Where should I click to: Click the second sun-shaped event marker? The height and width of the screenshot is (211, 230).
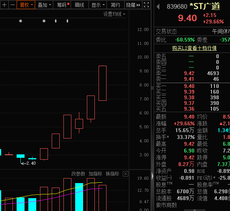pyautogui.click(x=44, y=21)
